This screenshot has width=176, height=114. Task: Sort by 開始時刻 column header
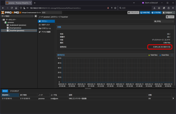pos(10,95)
